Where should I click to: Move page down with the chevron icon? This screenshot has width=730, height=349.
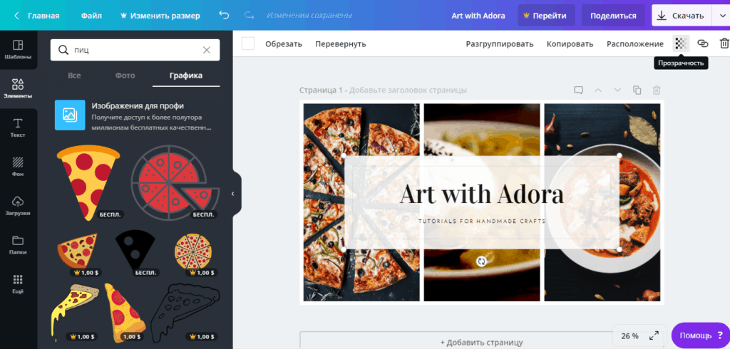(x=617, y=90)
